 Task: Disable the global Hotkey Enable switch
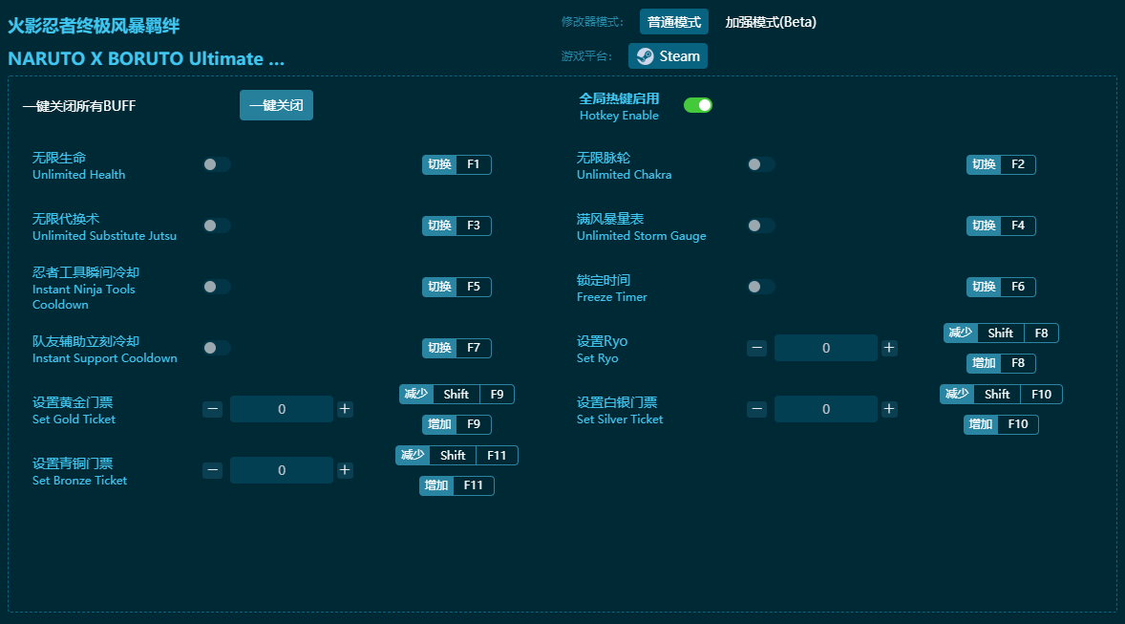[698, 105]
